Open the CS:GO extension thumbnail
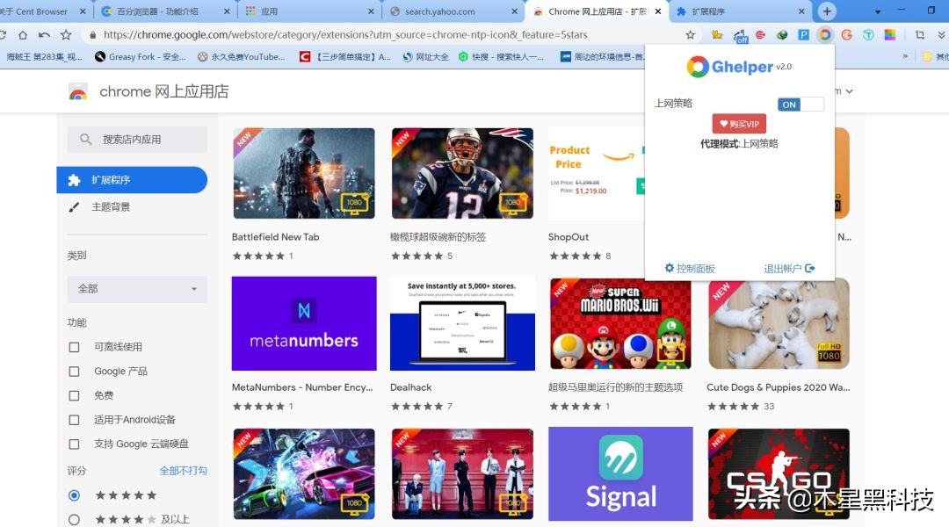The height and width of the screenshot is (527, 949). 779,473
